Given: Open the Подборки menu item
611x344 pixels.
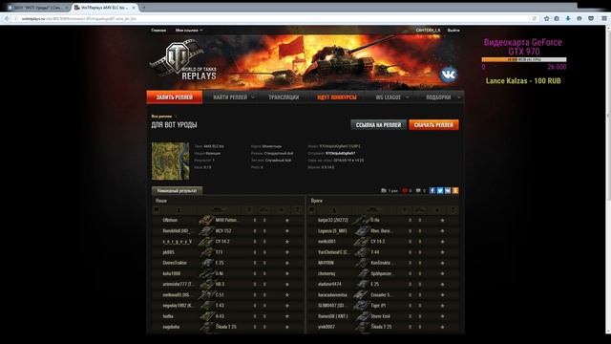Looking at the screenshot, I should tap(438, 97).
